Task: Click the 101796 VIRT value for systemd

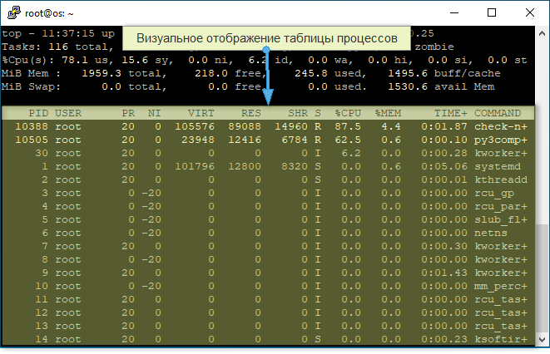Action: (195, 166)
